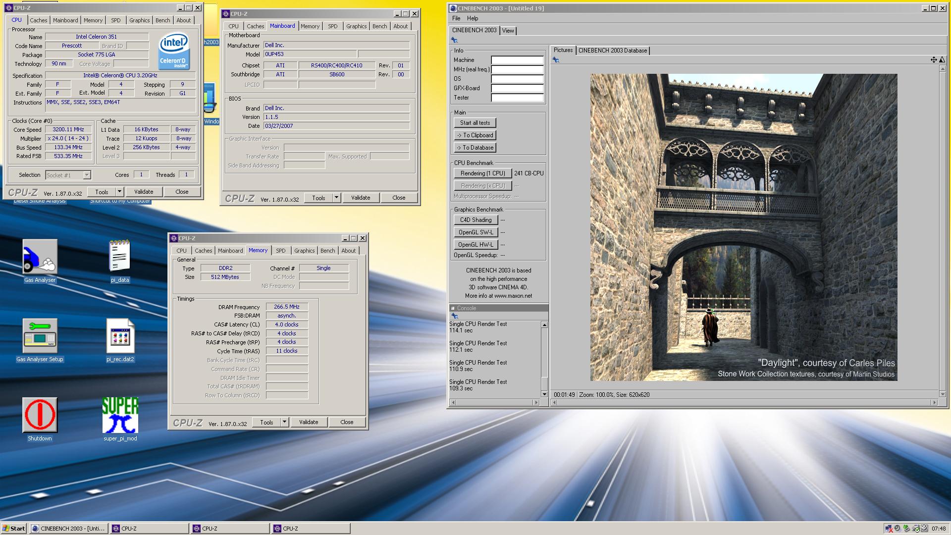Click the security shield checkmark tray icon
Image resolution: width=951 pixels, height=535 pixels.
pyautogui.click(x=916, y=529)
